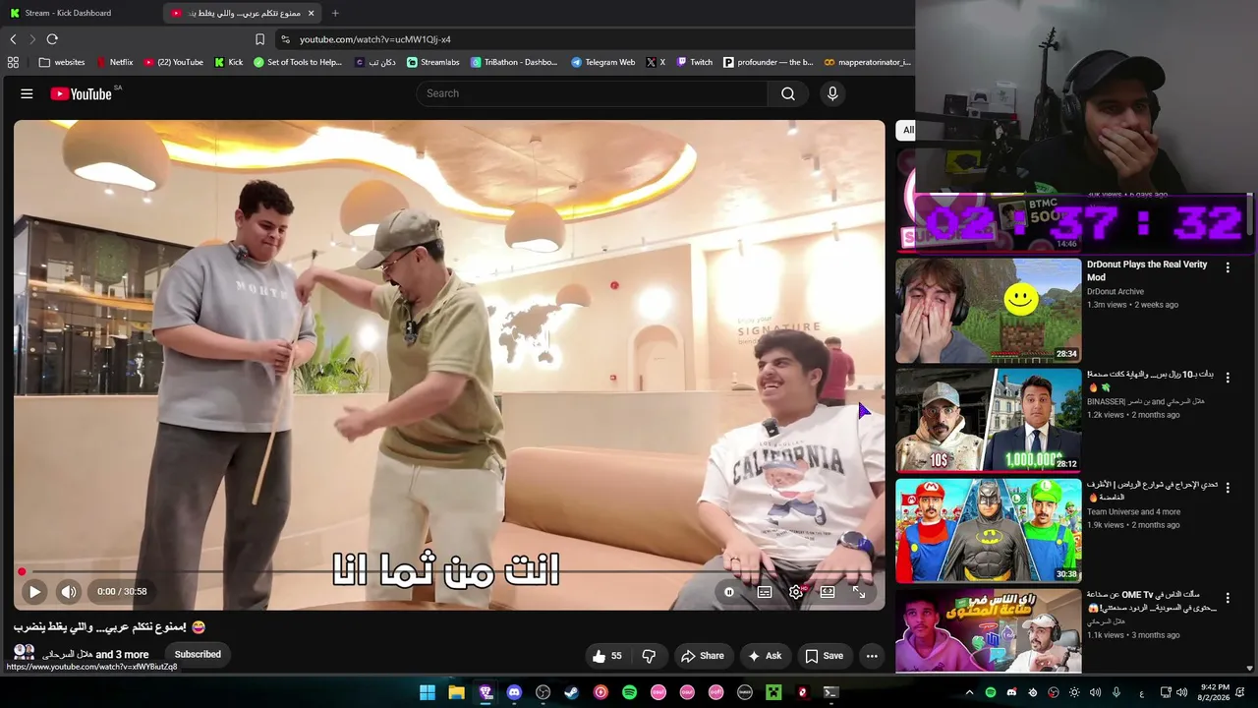Select the All filter chip in the sidebar
The image size is (1258, 708).
pyautogui.click(x=907, y=130)
